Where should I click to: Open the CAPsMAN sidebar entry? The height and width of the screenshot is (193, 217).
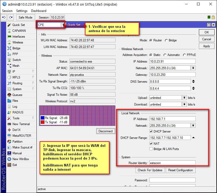(x=19, y=31)
